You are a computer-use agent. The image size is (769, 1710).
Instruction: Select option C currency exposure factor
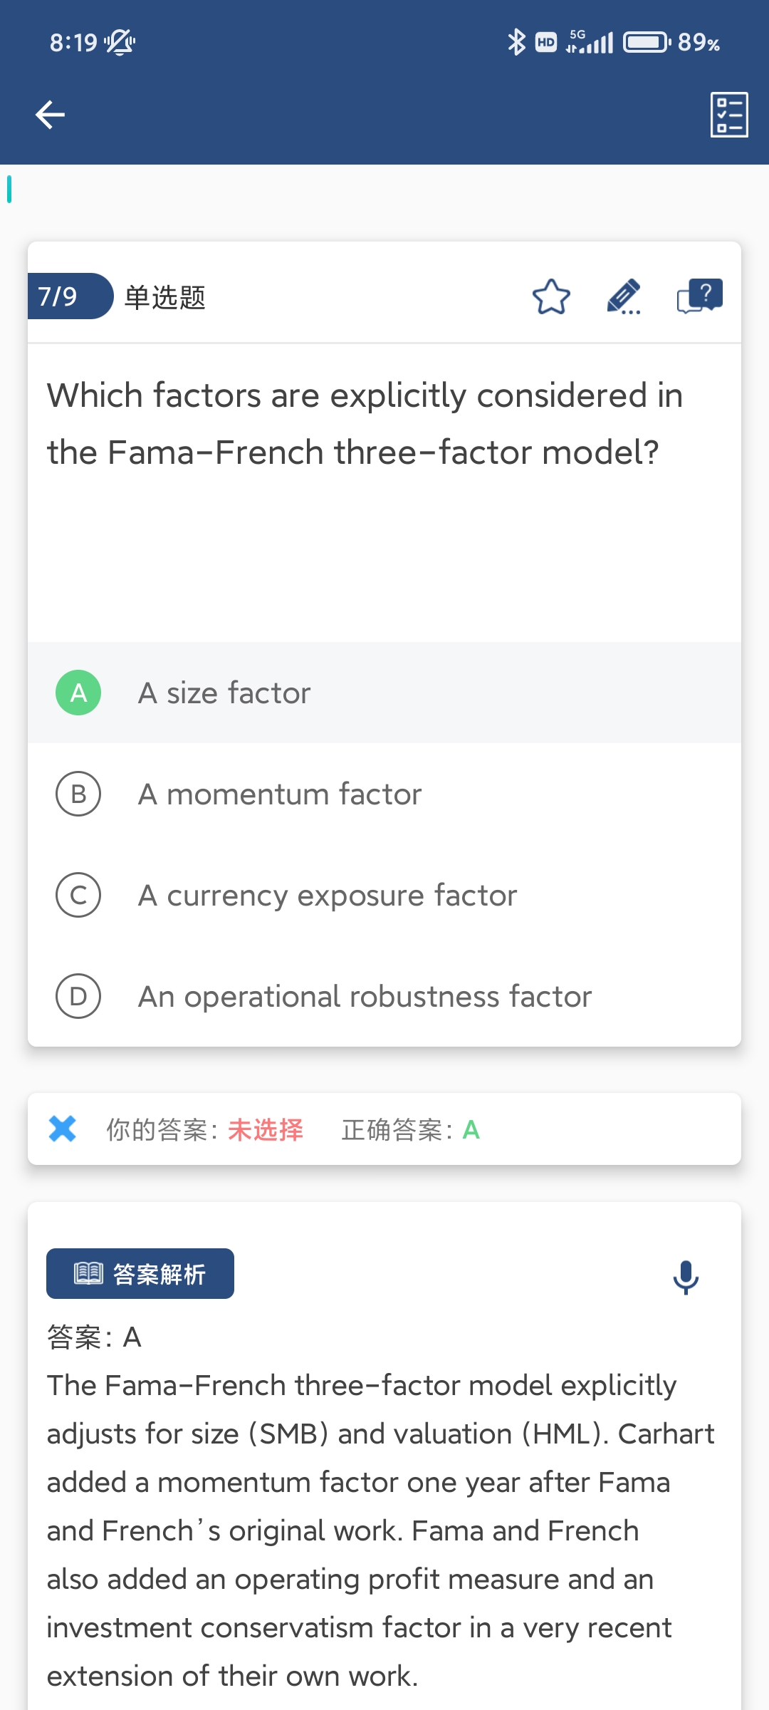coord(328,895)
